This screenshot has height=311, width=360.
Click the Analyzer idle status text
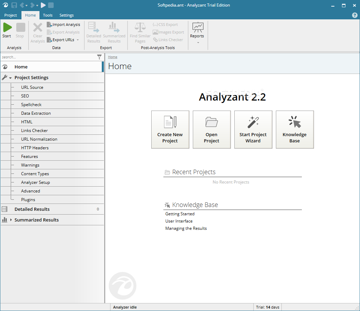coord(125,307)
